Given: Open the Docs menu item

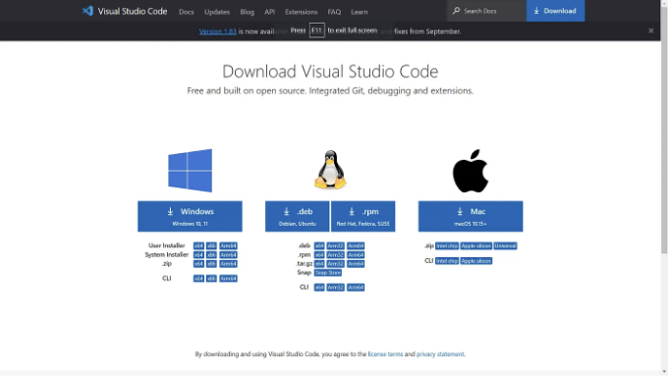Looking at the screenshot, I should click(x=187, y=12).
